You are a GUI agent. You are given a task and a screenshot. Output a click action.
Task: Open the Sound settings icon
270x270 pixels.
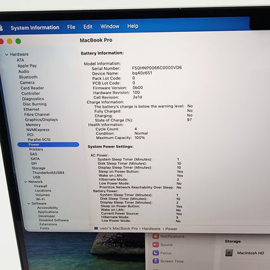[156, 245]
